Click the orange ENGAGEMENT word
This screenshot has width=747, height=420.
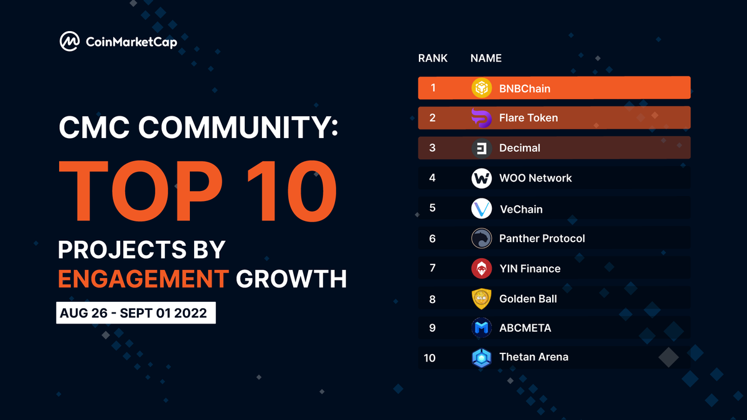tap(143, 279)
